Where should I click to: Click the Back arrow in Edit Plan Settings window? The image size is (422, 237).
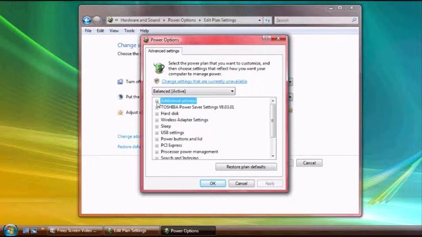[86, 20]
